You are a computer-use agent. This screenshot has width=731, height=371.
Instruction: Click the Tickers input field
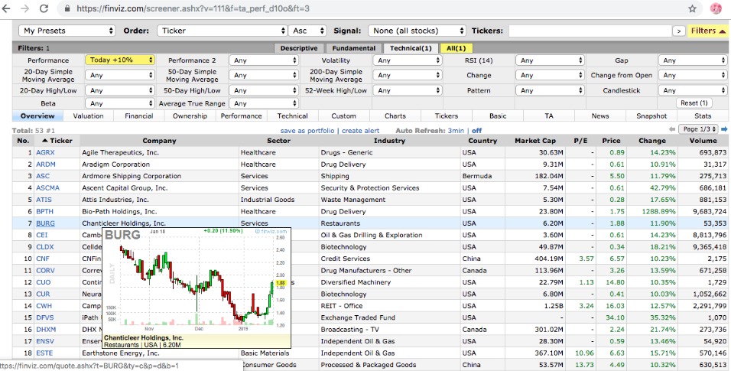[590, 31]
